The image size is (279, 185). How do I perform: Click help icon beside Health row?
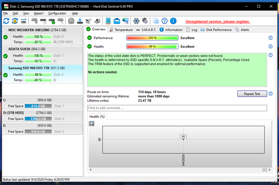click(271, 46)
